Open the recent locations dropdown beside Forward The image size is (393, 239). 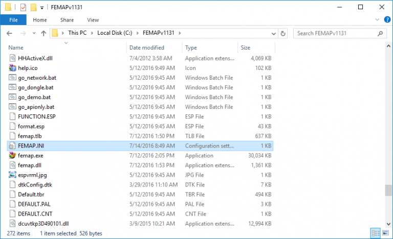point(33,33)
